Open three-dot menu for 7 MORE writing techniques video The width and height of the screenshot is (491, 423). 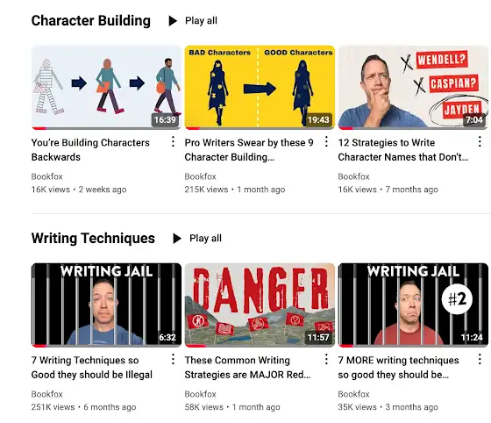pos(480,359)
